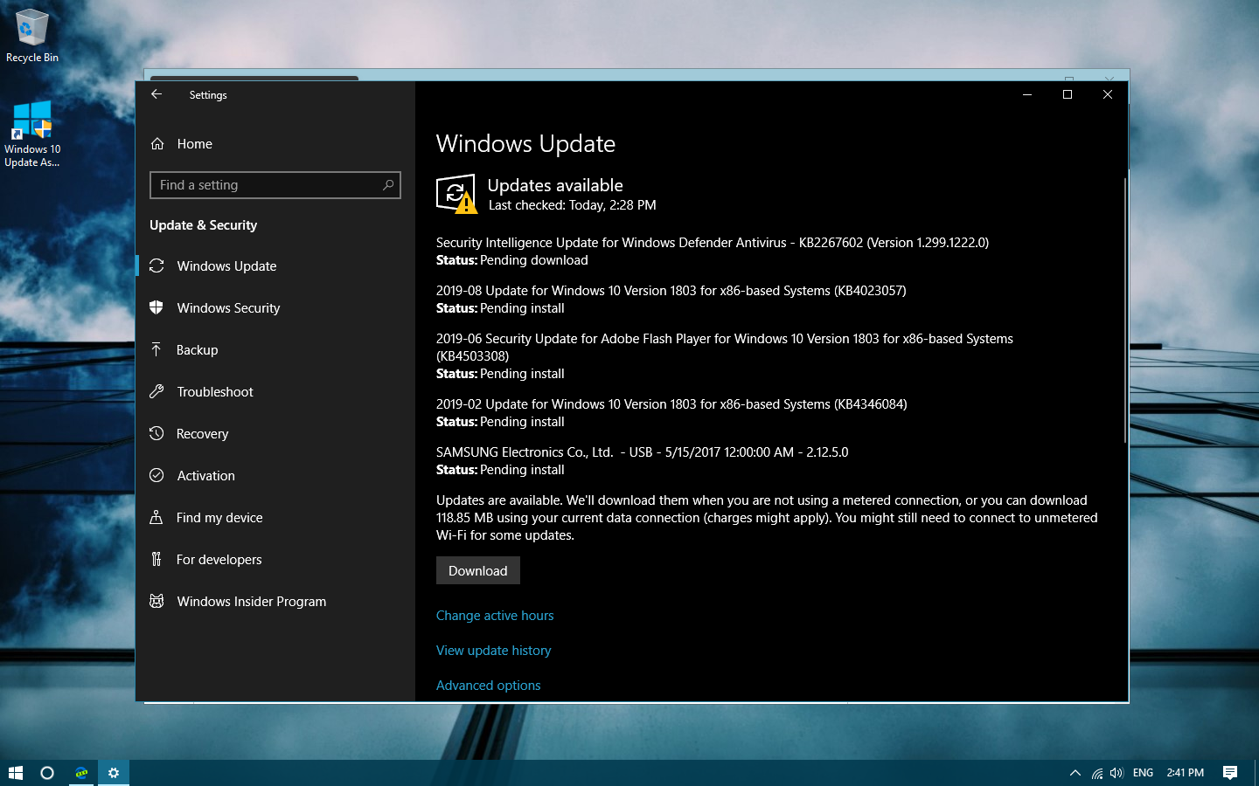Image resolution: width=1259 pixels, height=786 pixels.
Task: Open the Recovery settings page
Action: [275, 433]
